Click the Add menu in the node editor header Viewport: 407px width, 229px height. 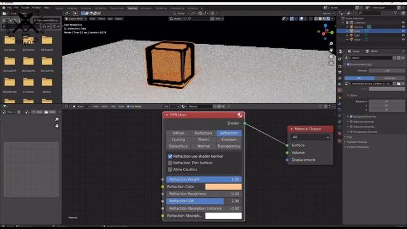tap(113, 106)
